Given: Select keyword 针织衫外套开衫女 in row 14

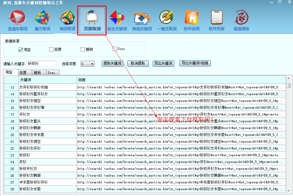Looking at the screenshot, I should pyautogui.click(x=48, y=94).
